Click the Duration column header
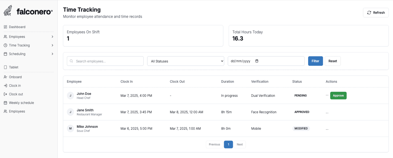 coord(228,81)
